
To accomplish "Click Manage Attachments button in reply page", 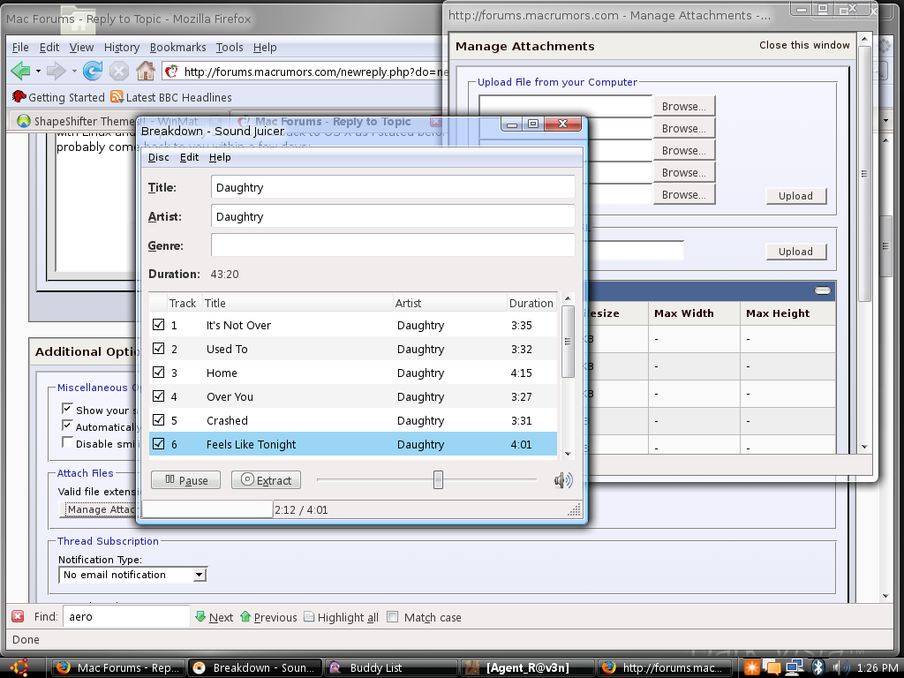I will 98,509.
